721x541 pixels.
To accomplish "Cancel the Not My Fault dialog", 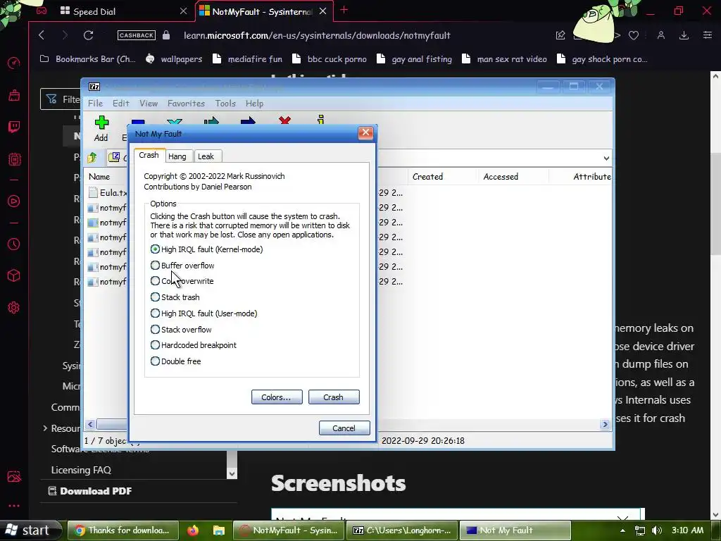I will point(344,428).
